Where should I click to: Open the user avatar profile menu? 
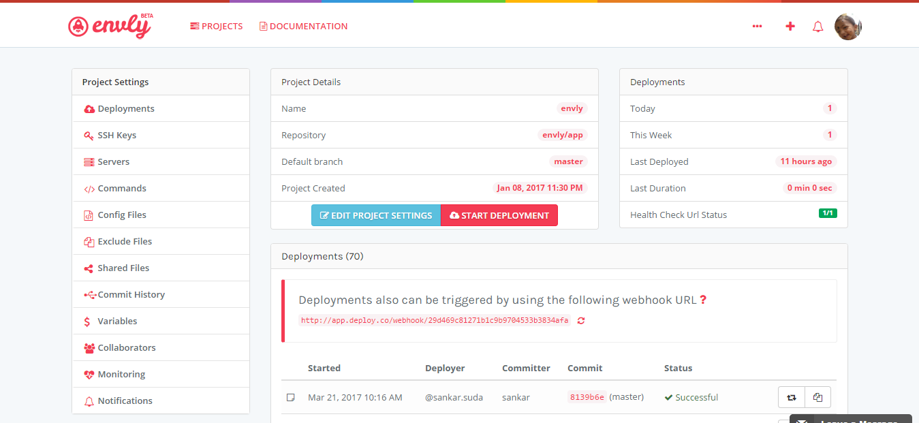[848, 27]
